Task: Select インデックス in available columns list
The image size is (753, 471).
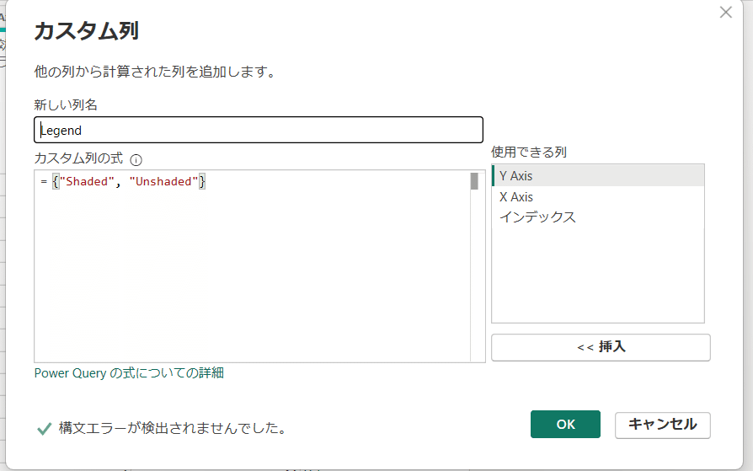Action: click(x=598, y=217)
